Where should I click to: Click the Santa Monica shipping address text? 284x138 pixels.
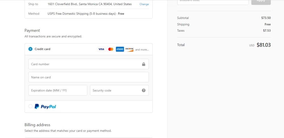pyautogui.click(x=89, y=4)
